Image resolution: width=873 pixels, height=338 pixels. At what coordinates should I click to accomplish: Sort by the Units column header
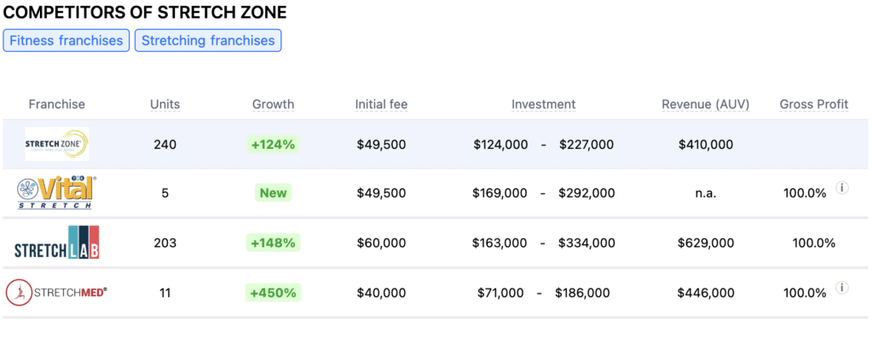165,105
